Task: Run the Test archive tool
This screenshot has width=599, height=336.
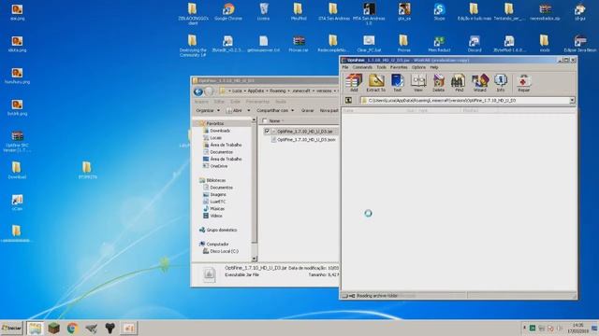Action: (x=397, y=83)
